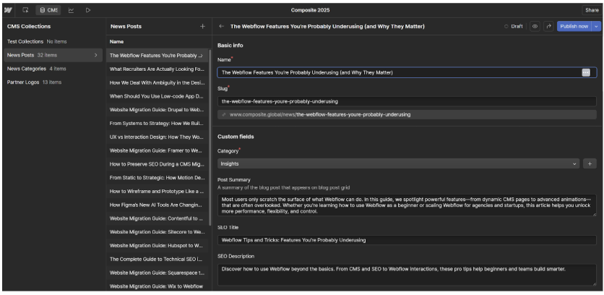Toggle the Draft status indicator
The width and height of the screenshot is (604, 295).
tap(513, 26)
